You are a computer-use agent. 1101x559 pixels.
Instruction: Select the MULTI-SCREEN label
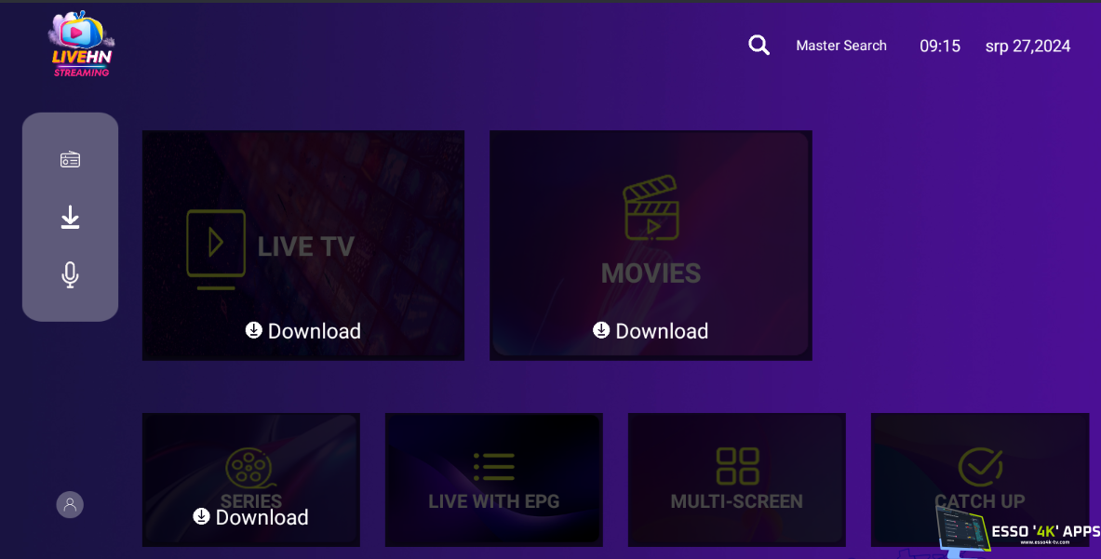coord(736,501)
